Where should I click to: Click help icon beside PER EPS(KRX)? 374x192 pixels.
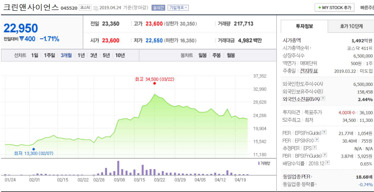pos(317,140)
